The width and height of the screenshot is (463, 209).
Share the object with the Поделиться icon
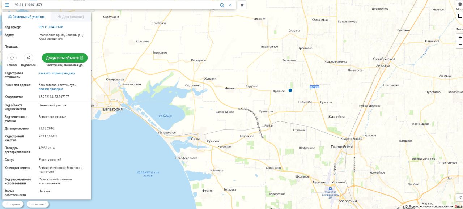pos(29,58)
